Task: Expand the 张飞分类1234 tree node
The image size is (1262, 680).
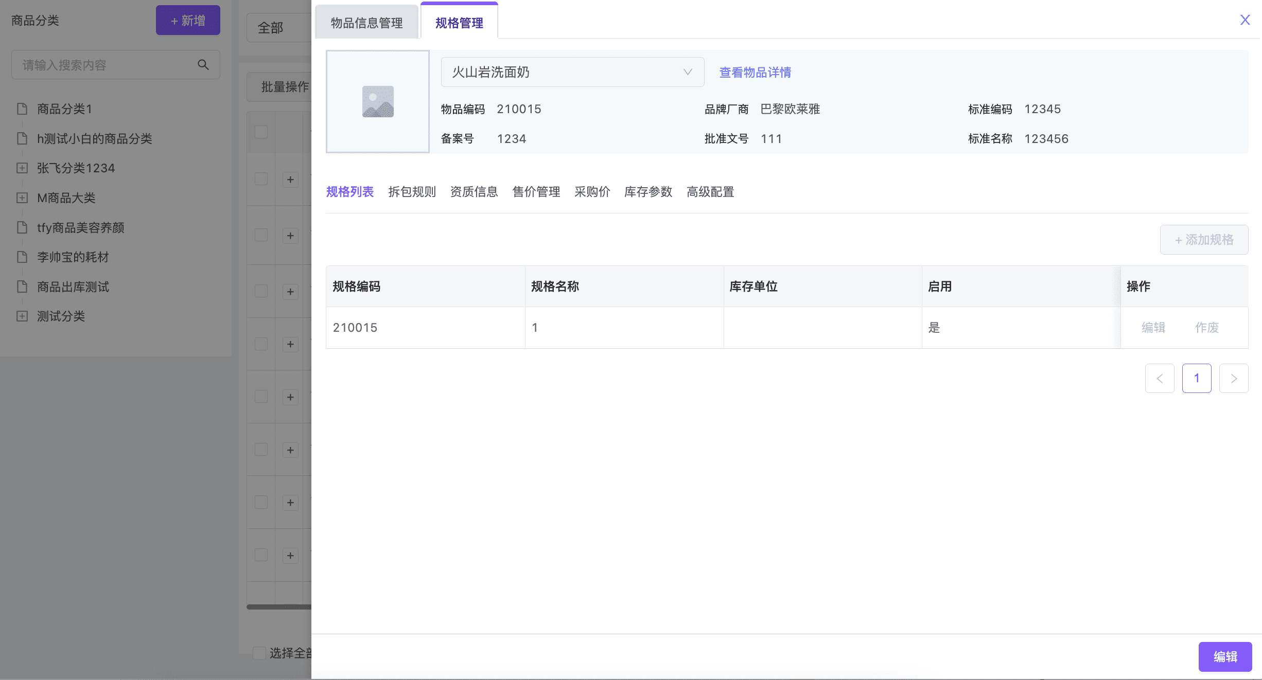Action: pyautogui.click(x=22, y=168)
